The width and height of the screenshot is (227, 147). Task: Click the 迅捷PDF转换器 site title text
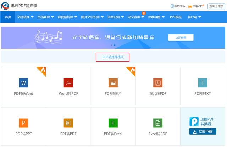coord(24,6)
